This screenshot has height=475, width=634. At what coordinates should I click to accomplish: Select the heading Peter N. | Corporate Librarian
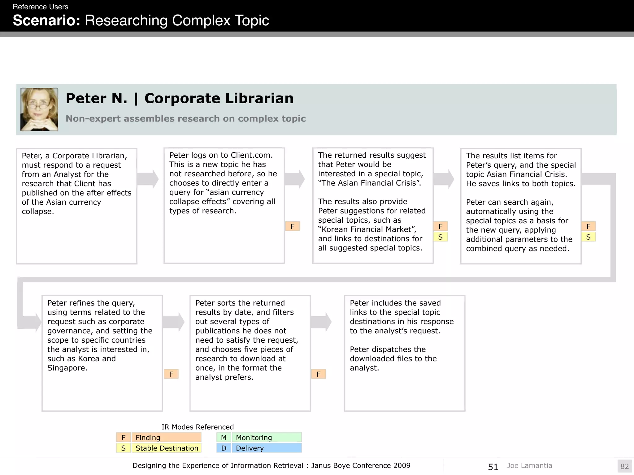click(x=180, y=98)
